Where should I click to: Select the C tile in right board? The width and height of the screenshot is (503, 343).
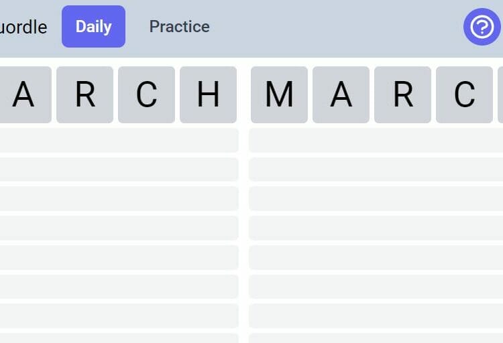(464, 94)
